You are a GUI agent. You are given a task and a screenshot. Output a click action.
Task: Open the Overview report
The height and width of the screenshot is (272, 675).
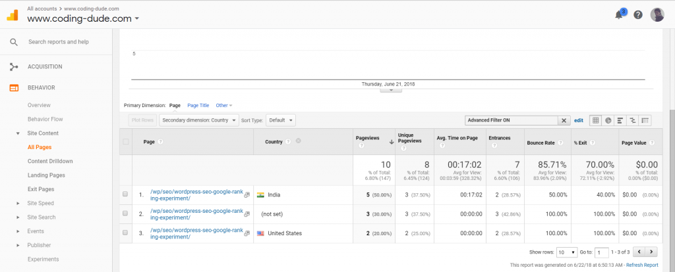coord(39,105)
